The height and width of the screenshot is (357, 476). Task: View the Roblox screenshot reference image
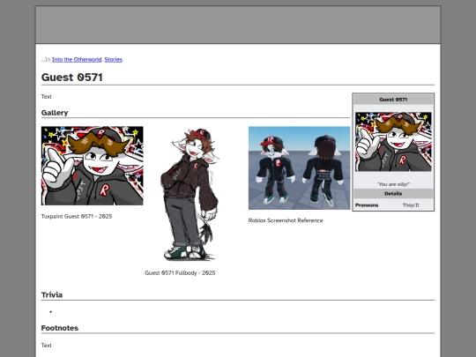[299, 167]
